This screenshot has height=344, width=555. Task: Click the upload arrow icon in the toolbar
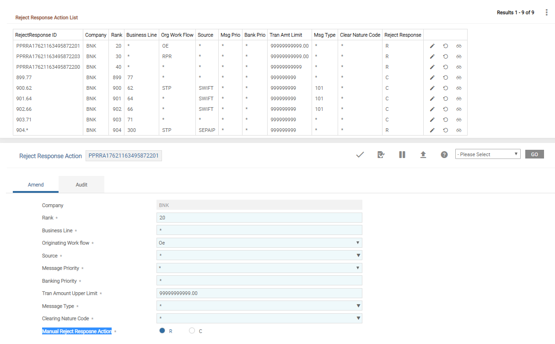(423, 155)
